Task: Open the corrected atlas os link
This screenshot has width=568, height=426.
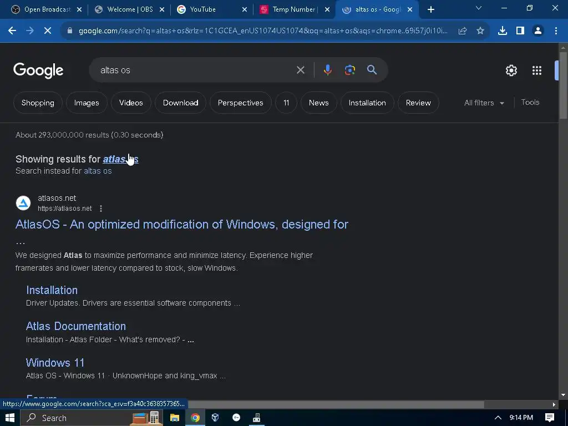Action: [120, 159]
